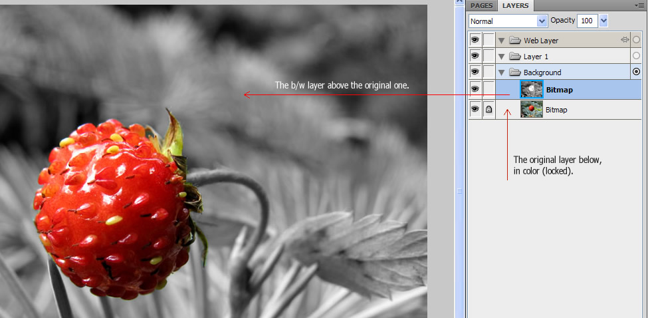Select the bold Bitmap label
Image resolution: width=648 pixels, height=318 pixels.
559,90
